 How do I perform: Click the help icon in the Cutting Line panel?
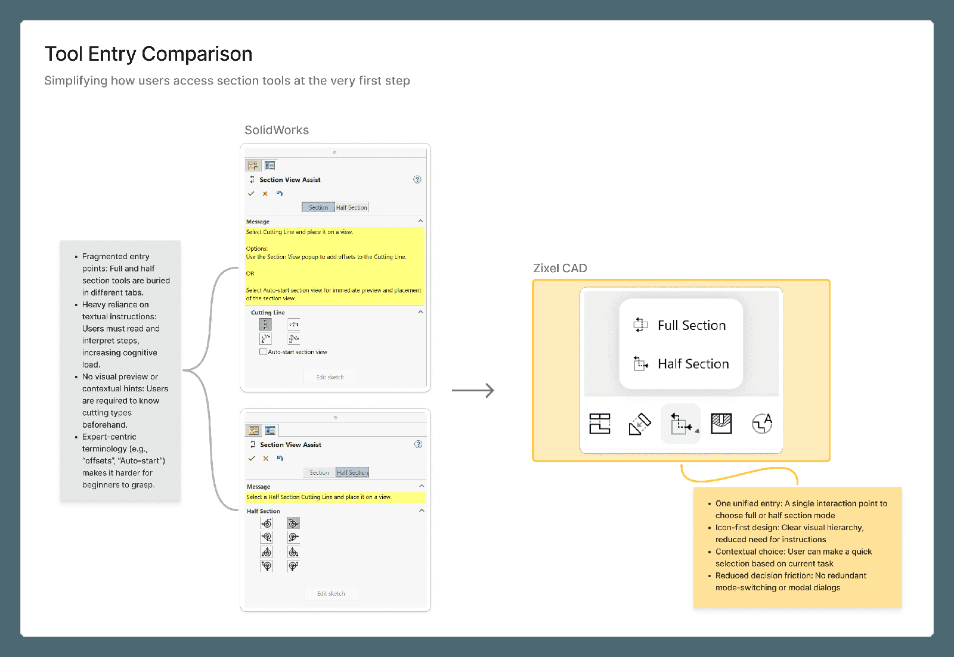click(417, 179)
